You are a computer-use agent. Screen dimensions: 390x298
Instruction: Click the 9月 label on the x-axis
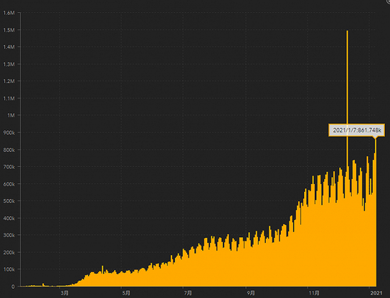tap(251, 293)
